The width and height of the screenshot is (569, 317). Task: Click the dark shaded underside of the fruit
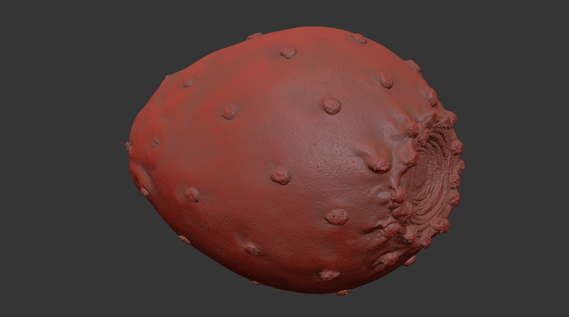[273, 273]
